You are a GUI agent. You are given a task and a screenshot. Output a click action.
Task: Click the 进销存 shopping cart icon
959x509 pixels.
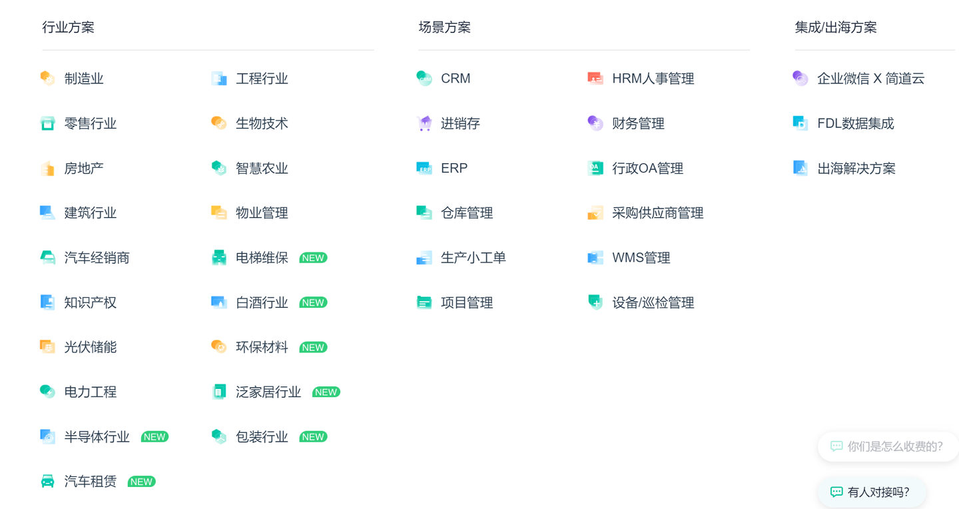[424, 123]
